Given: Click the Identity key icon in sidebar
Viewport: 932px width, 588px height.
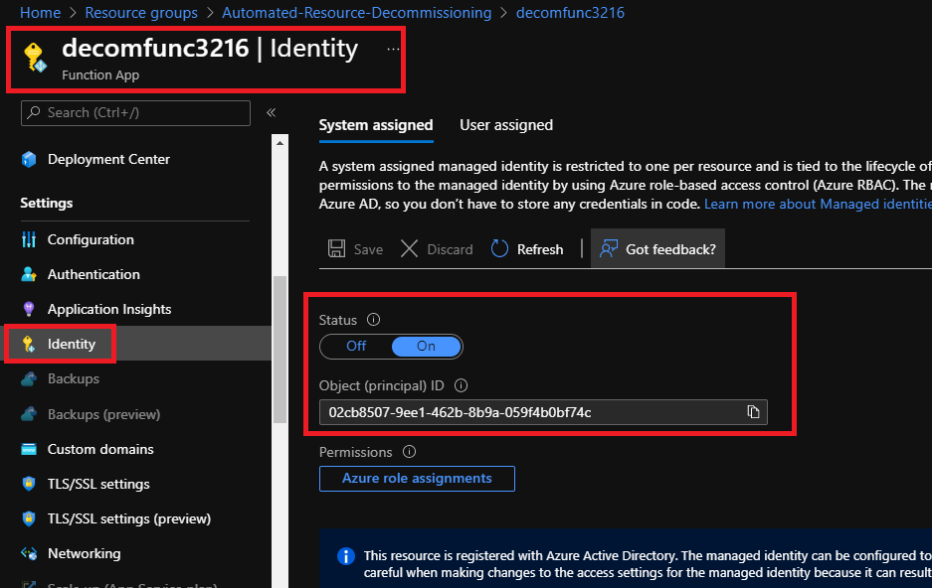Looking at the screenshot, I should click(x=29, y=344).
